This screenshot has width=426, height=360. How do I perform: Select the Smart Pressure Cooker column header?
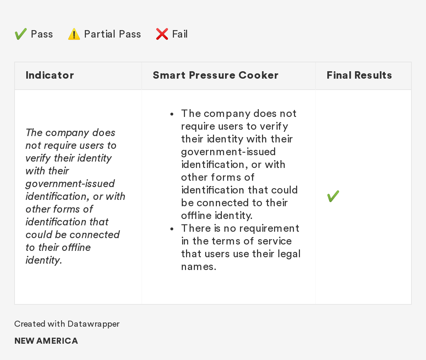click(215, 75)
